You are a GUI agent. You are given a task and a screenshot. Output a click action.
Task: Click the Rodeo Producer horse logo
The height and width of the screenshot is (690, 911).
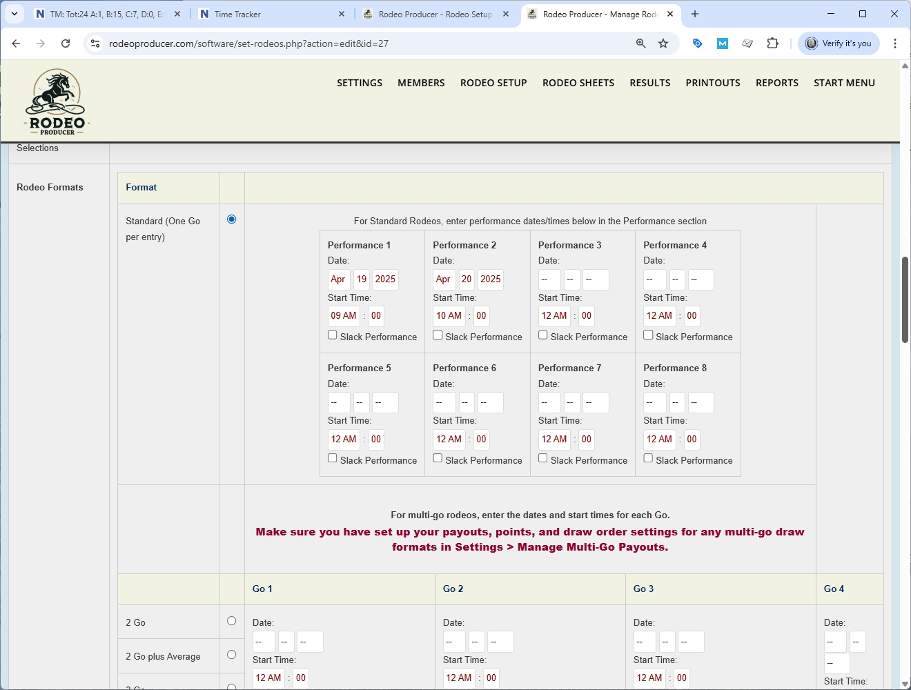tap(57, 101)
